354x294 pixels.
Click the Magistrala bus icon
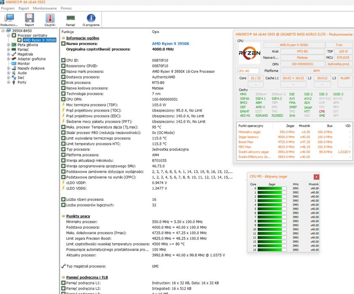[14, 54]
